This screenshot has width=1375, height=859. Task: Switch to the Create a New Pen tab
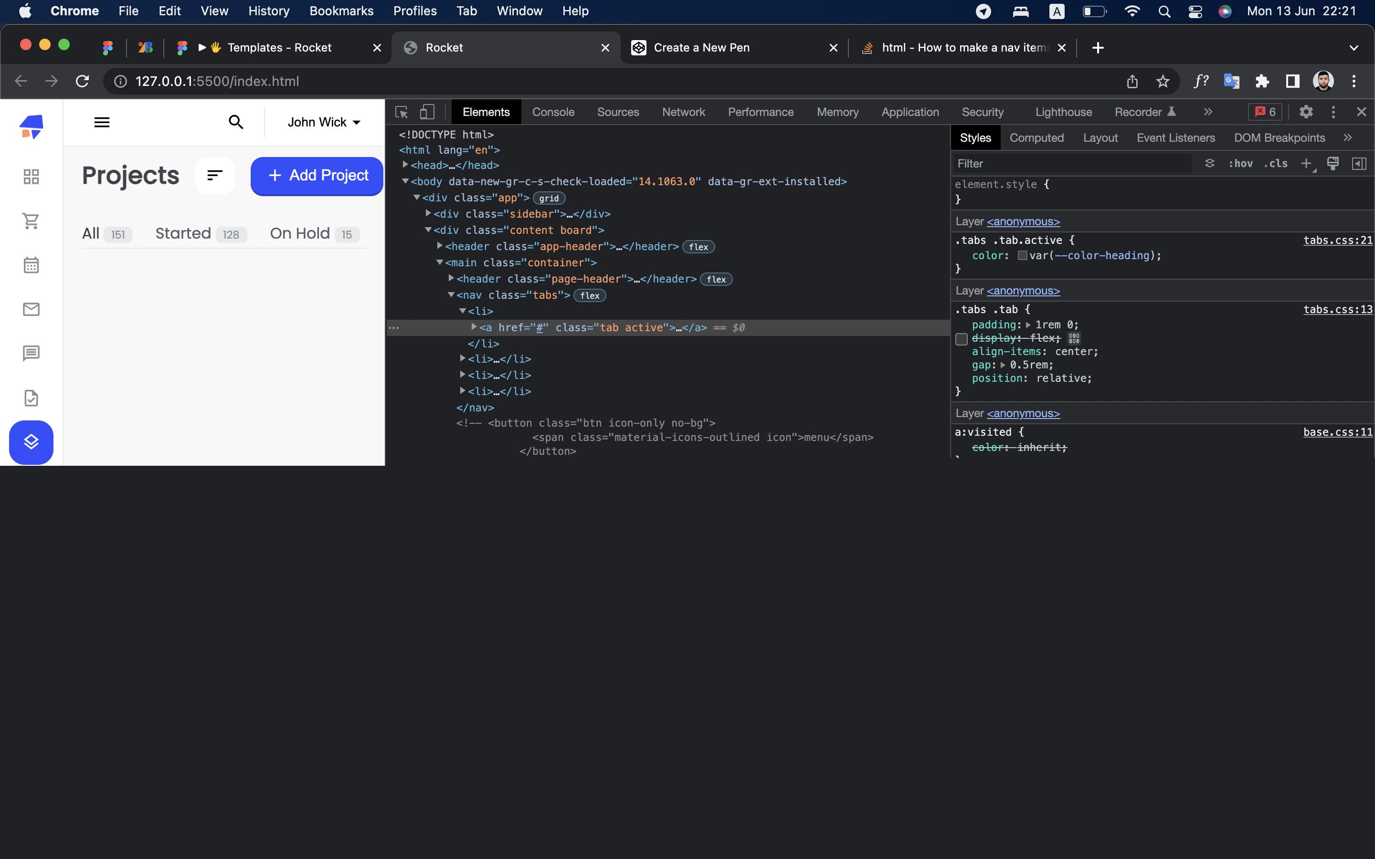(734, 48)
